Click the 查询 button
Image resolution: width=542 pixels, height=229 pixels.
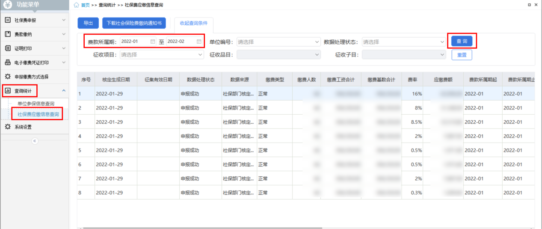click(x=462, y=41)
